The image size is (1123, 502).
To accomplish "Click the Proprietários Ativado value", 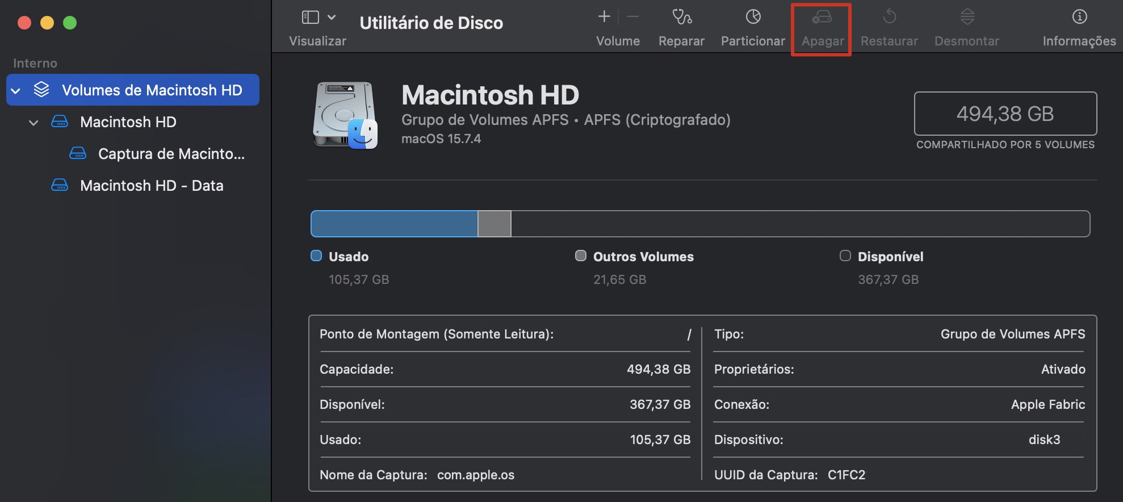I will pos(1063,369).
